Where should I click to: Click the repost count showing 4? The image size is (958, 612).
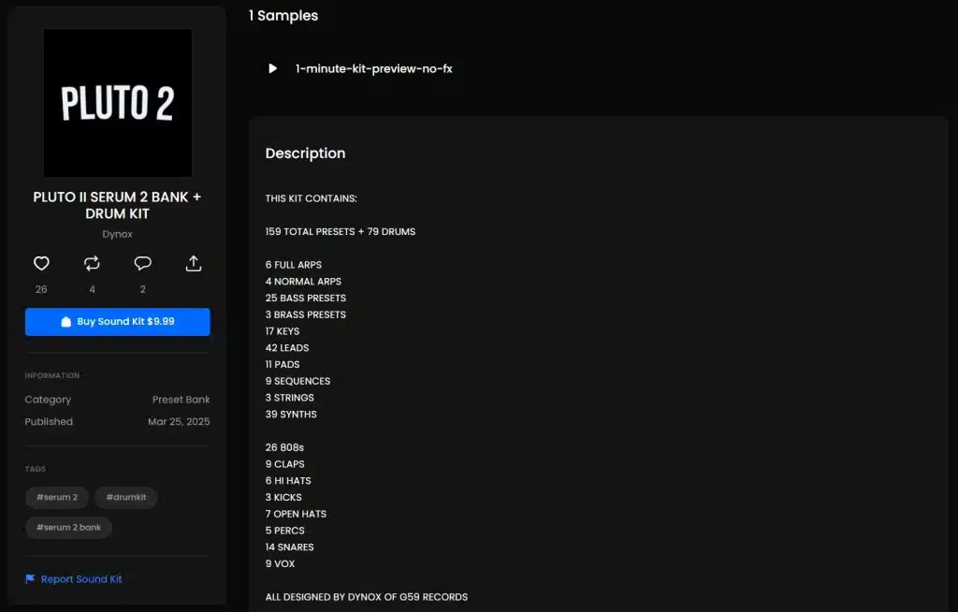coord(92,289)
